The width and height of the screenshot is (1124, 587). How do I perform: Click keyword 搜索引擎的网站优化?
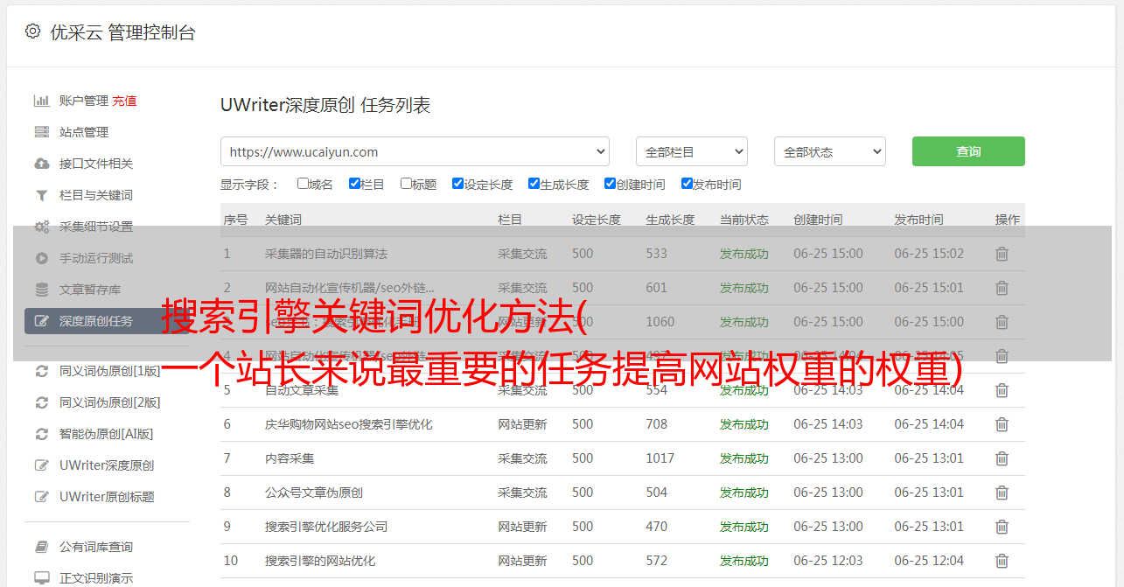pyautogui.click(x=320, y=561)
